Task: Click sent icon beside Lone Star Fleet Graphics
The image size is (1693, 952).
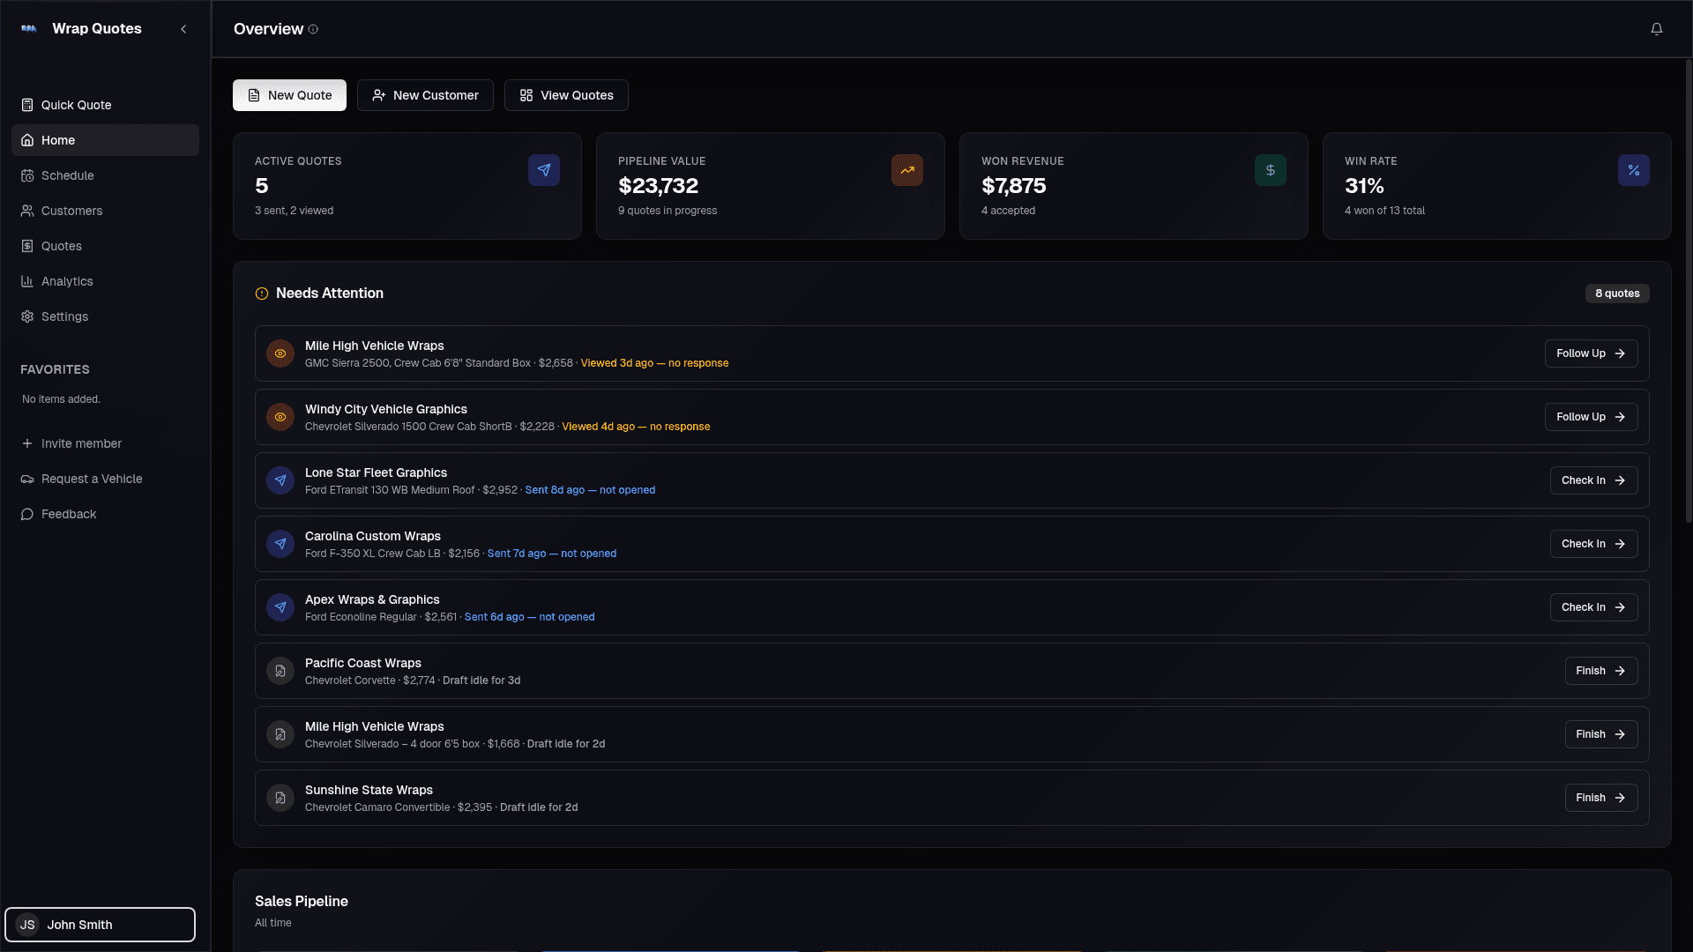Action: [280, 480]
